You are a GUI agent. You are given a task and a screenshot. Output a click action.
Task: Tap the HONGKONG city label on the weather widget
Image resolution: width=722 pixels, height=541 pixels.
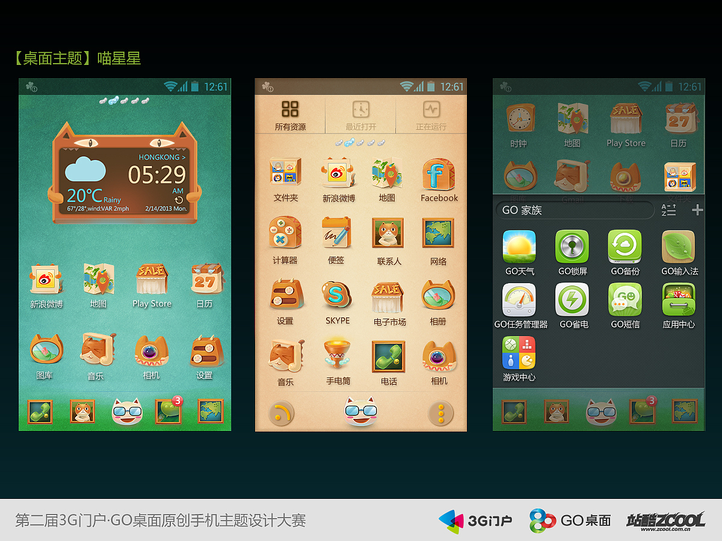click(x=162, y=157)
